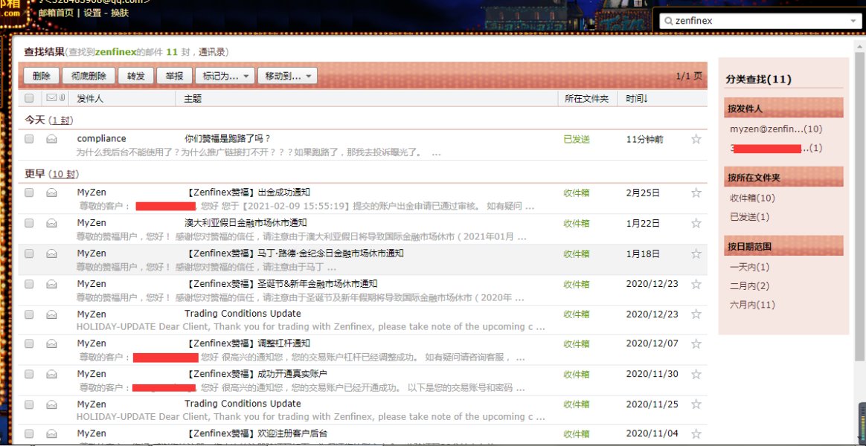Star the 出金成功通知 email dated 2月25日
Viewport: 866px width, 446px height.
point(696,193)
